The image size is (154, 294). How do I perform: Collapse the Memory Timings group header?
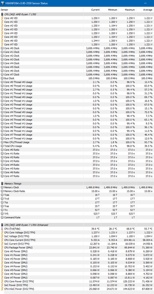point(13,184)
